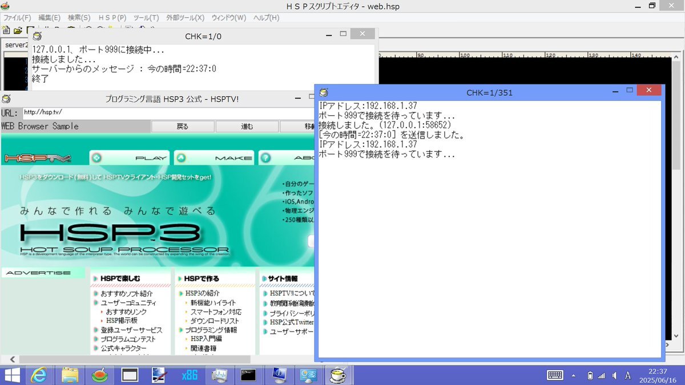Viewport: 685px width, 385px height.
Task: Click the 終了 line in CHK=1/0 window
Action: (x=41, y=79)
